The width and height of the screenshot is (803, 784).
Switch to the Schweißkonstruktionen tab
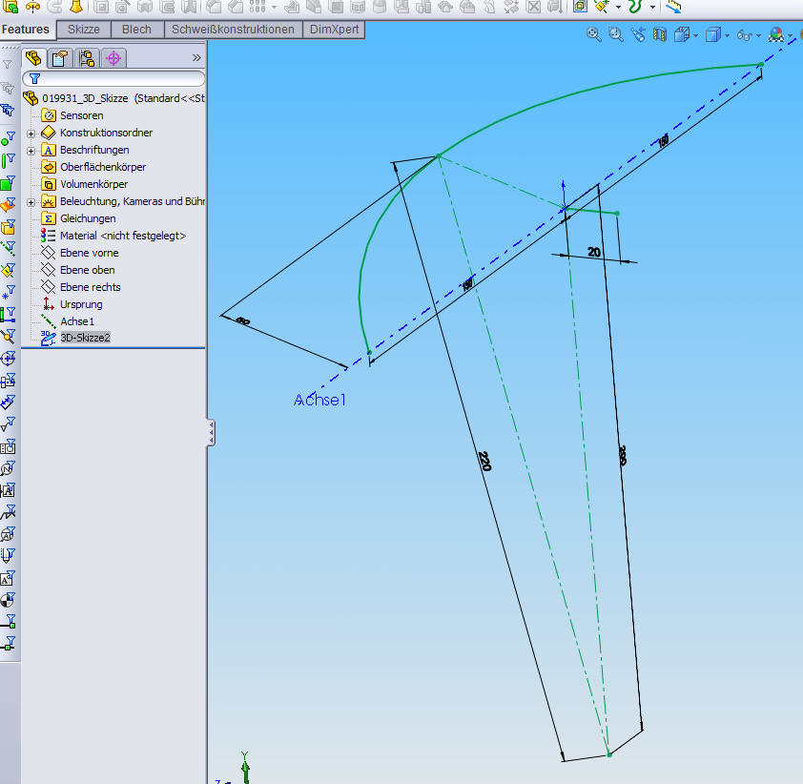coord(234,30)
